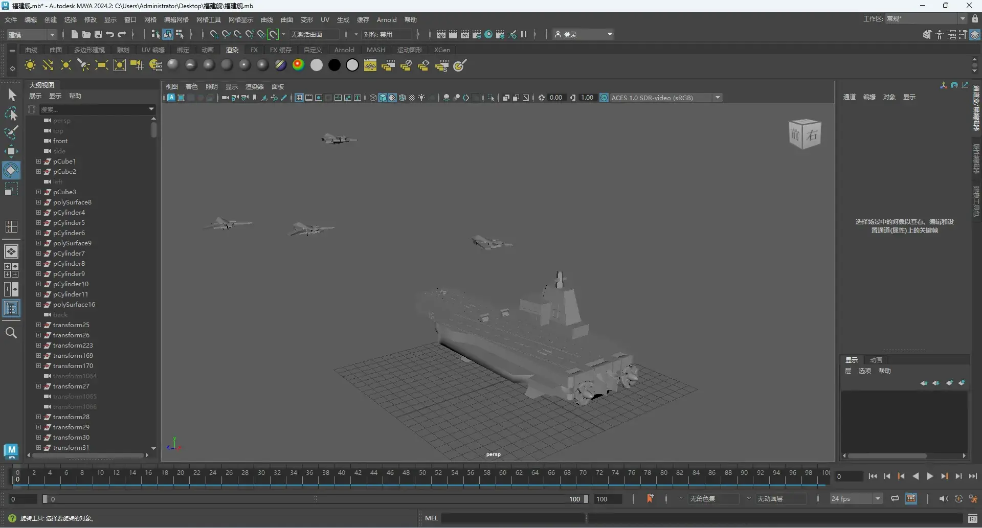Screen dimensions: 982x528
Task: Click the Maya home icon bottom-left
Action: pos(11,451)
